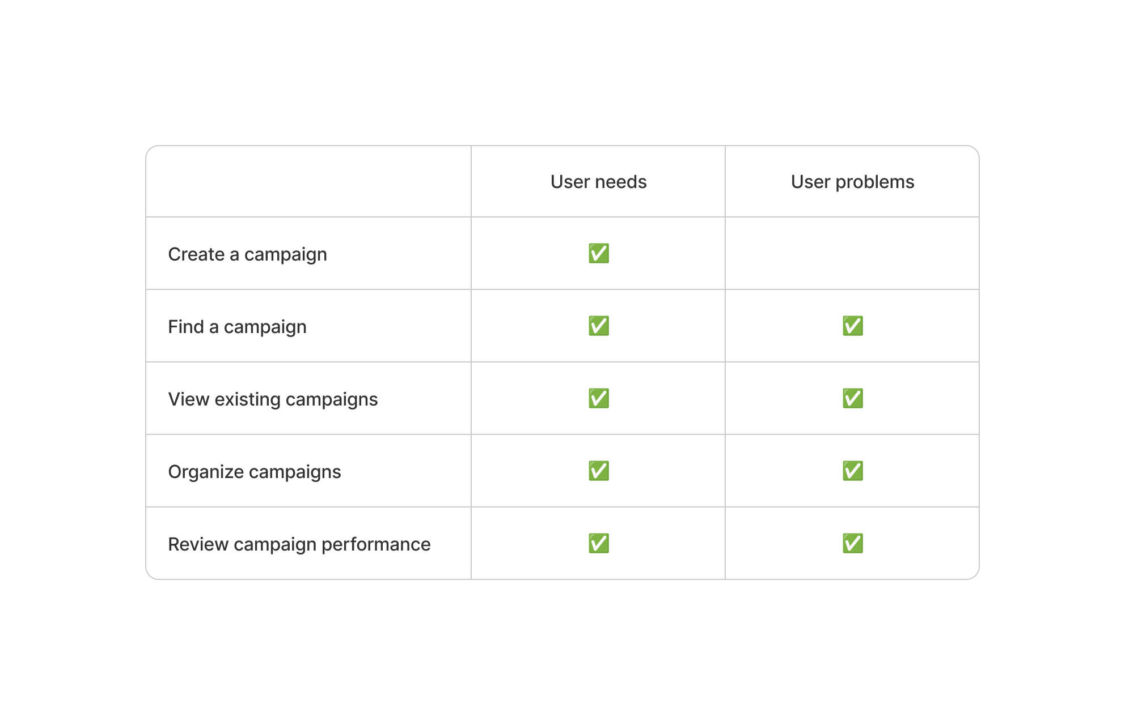This screenshot has width=1125, height=725.
Task: Click the User needs checkmark for Create a campaign
Action: point(598,253)
